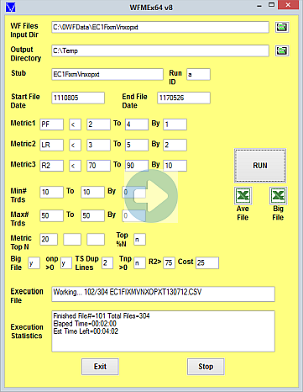Viewport: 303px width, 392px height.
Task: Click Metric3 comparison operator field
Action: 75,166
